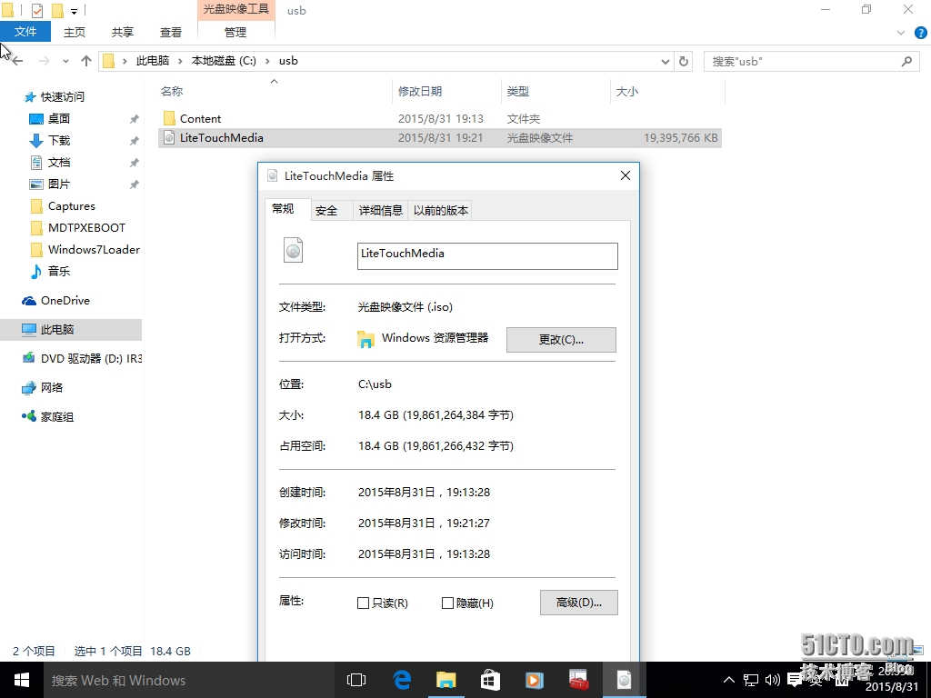Click 搜索 Web 和 Windows taskbar box

pos(191,680)
